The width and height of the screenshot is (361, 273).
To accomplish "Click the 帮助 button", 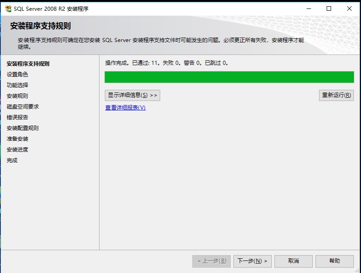I will tap(335, 261).
